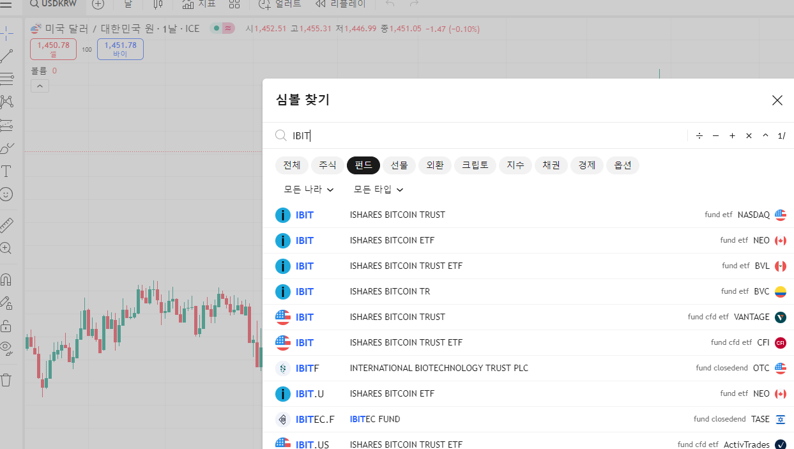This screenshot has height=449, width=794.
Task: Open the chart interval selector 날
Action: (x=128, y=4)
